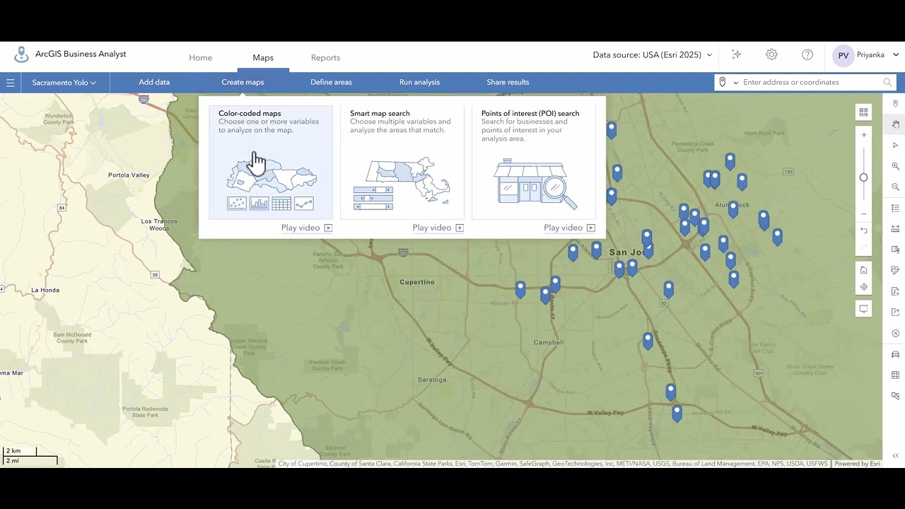Open the Add data menu

coord(154,82)
